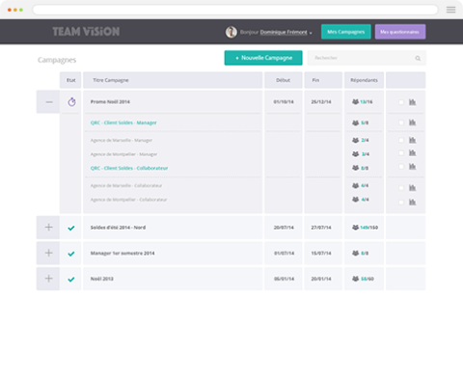This screenshot has width=463, height=381.
Task: Click the search magnifier icon
Action: pos(418,58)
